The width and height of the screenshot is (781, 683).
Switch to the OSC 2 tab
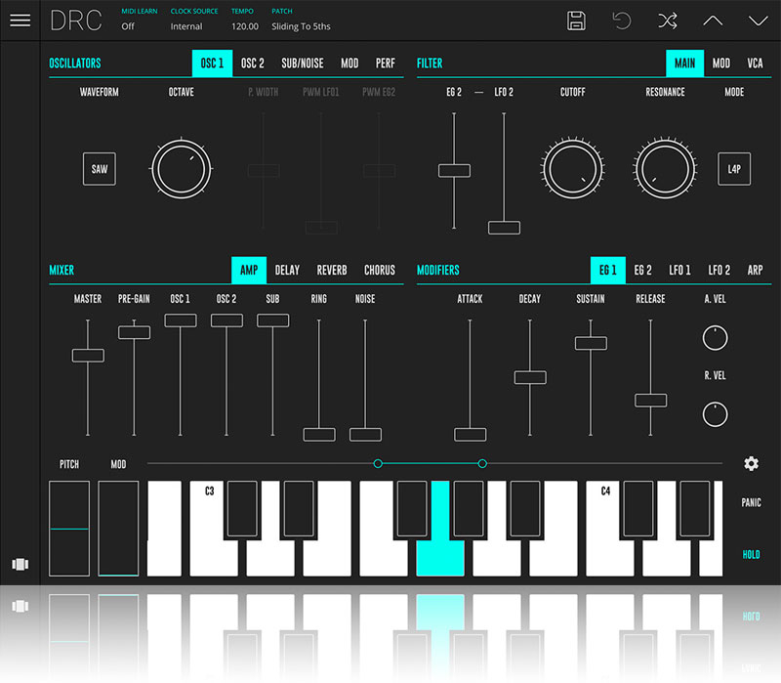pos(252,64)
